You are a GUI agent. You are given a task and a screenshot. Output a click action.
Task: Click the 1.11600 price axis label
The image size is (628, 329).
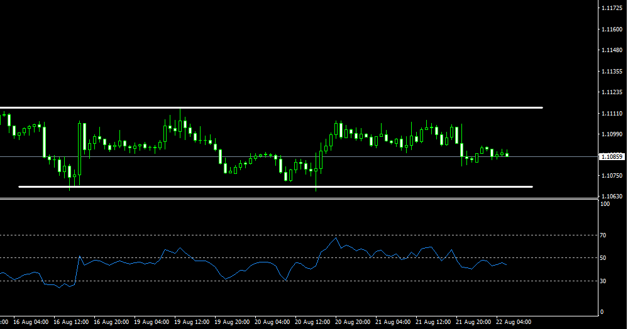tap(612, 30)
